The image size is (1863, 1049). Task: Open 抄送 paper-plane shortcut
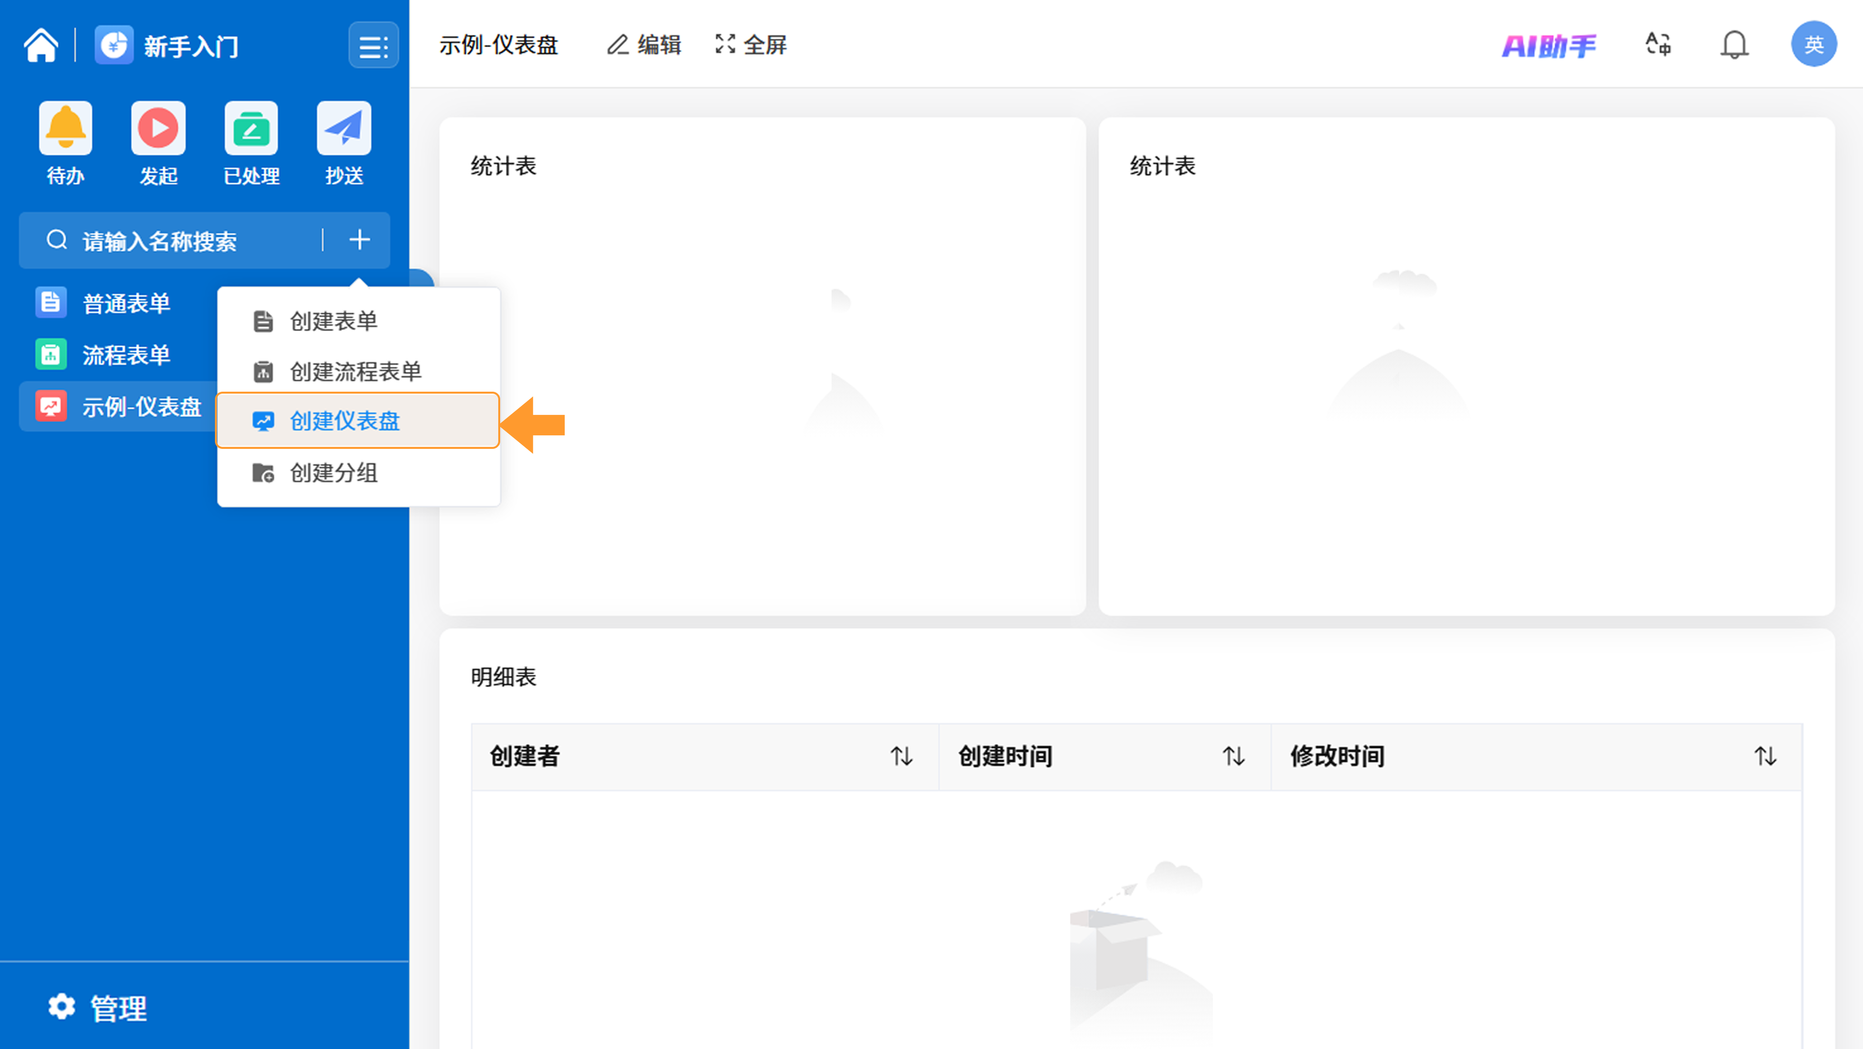[x=343, y=128]
